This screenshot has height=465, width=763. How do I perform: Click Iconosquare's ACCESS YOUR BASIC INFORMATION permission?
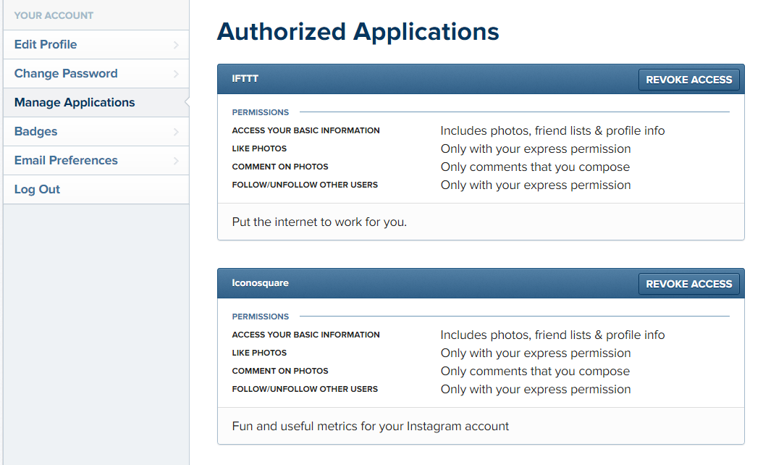coord(305,335)
